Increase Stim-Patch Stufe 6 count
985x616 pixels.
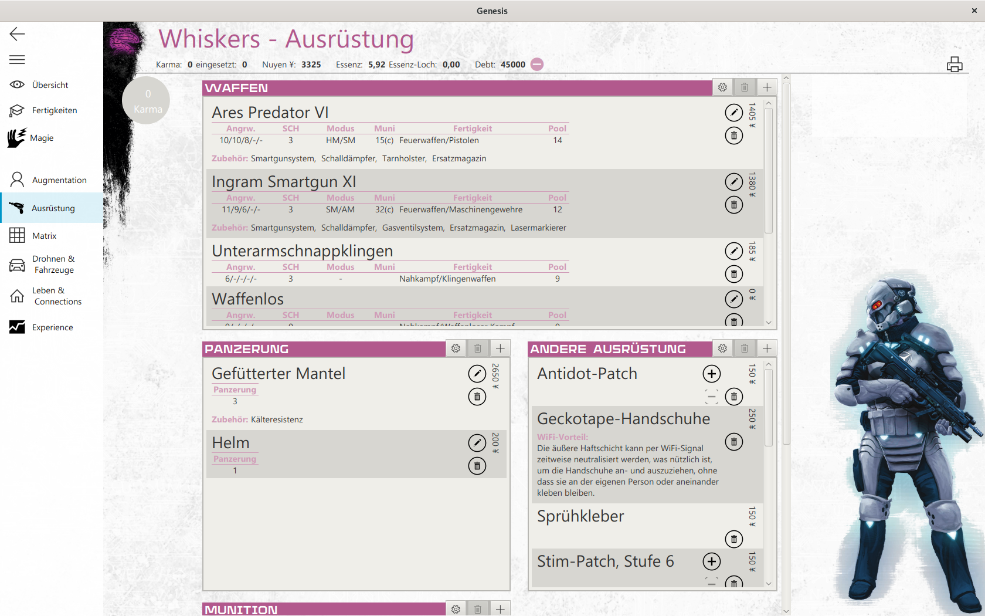click(x=711, y=561)
